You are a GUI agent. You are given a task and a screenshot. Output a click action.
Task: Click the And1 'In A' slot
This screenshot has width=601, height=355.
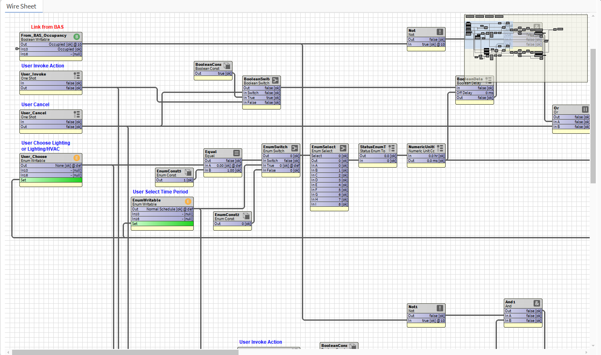coord(523,316)
